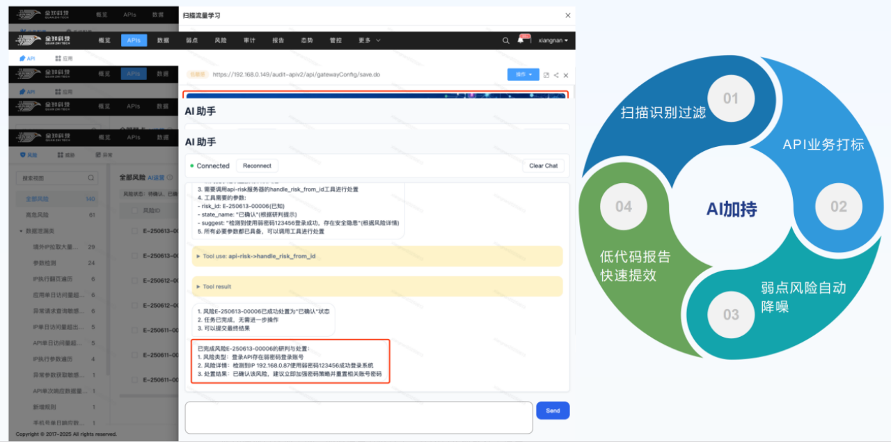
Task: Expand the Tool use api-risk section
Action: pos(377,256)
